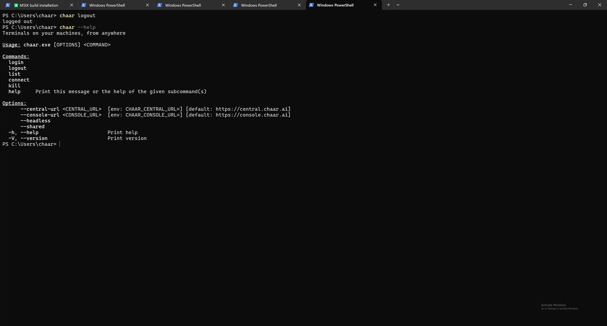Click the PowerShell icon on the MSIX build installation tab
This screenshot has width=607, height=326.
point(8,5)
